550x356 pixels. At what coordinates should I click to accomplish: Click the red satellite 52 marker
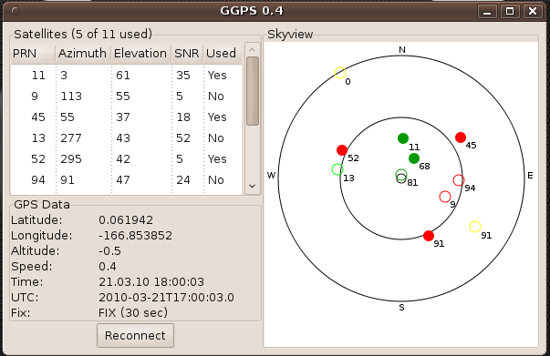[342, 150]
